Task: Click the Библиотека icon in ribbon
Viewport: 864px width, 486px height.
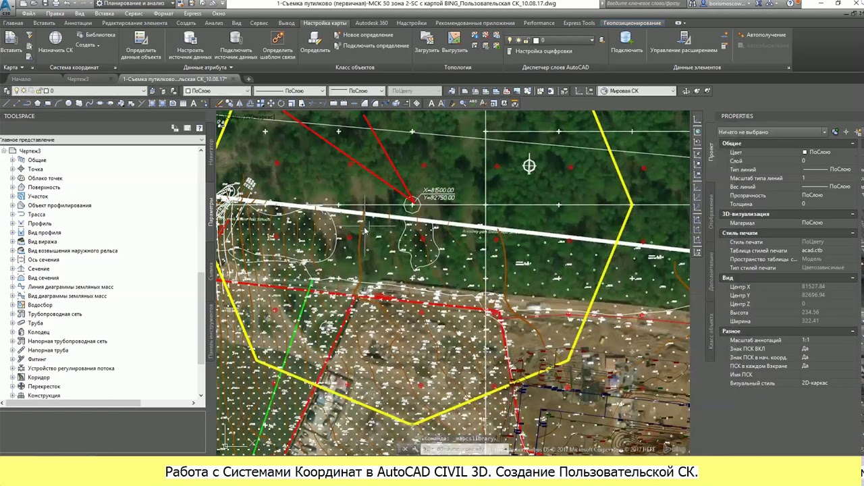Action: [80, 34]
